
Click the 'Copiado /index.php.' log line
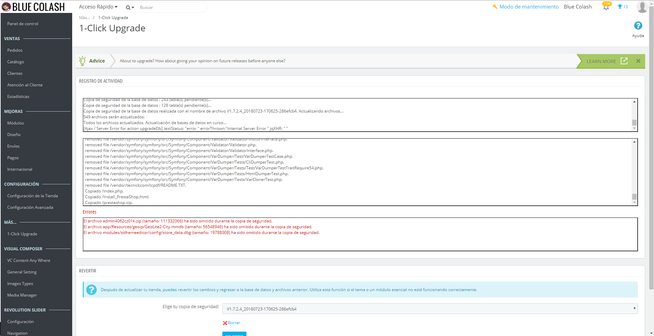tap(104, 191)
